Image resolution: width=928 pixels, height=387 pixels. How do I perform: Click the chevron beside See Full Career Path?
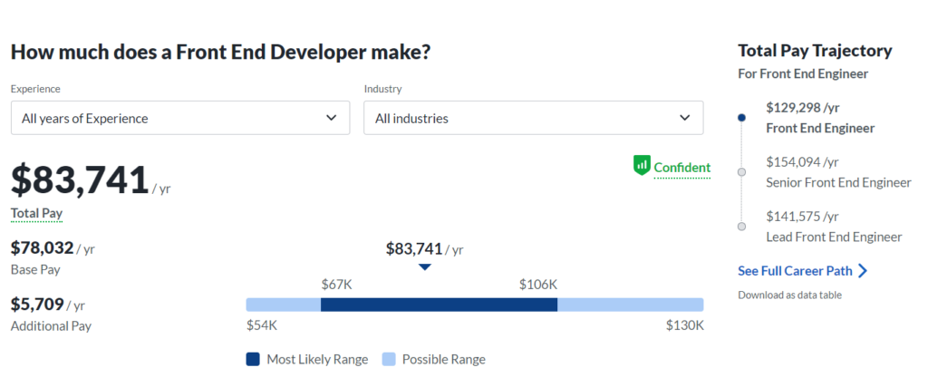[863, 271]
